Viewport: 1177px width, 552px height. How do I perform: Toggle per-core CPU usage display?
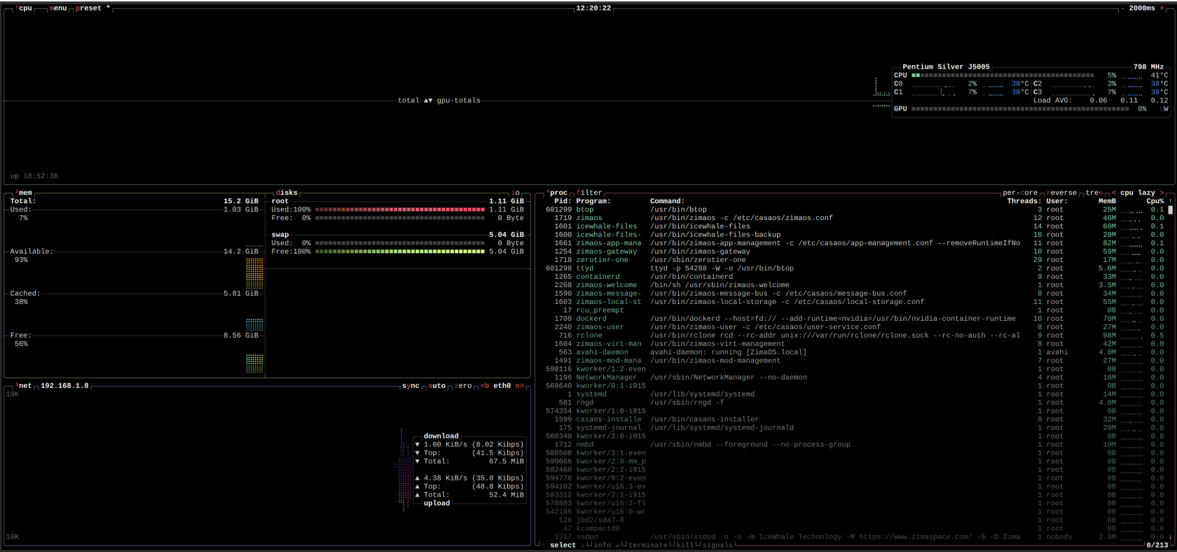coord(1019,193)
